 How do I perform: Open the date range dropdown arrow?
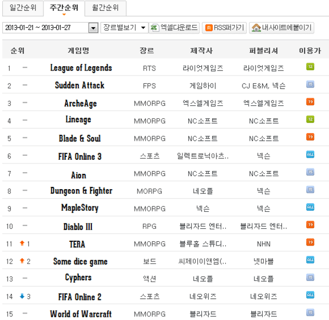point(94,28)
